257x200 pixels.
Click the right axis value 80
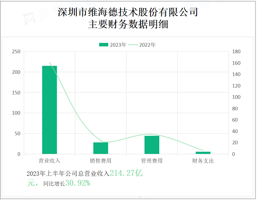pos(235,109)
